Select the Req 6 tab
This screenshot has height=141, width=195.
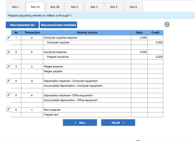(x=133, y=7)
